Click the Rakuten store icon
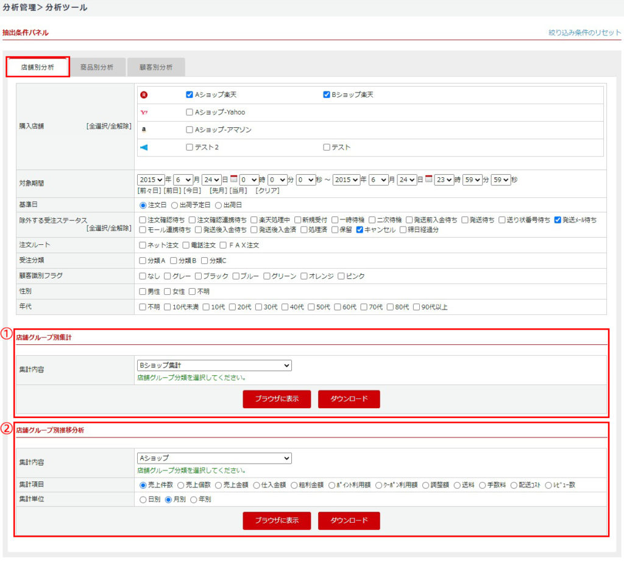Screen dimensions: 624x566 point(144,95)
